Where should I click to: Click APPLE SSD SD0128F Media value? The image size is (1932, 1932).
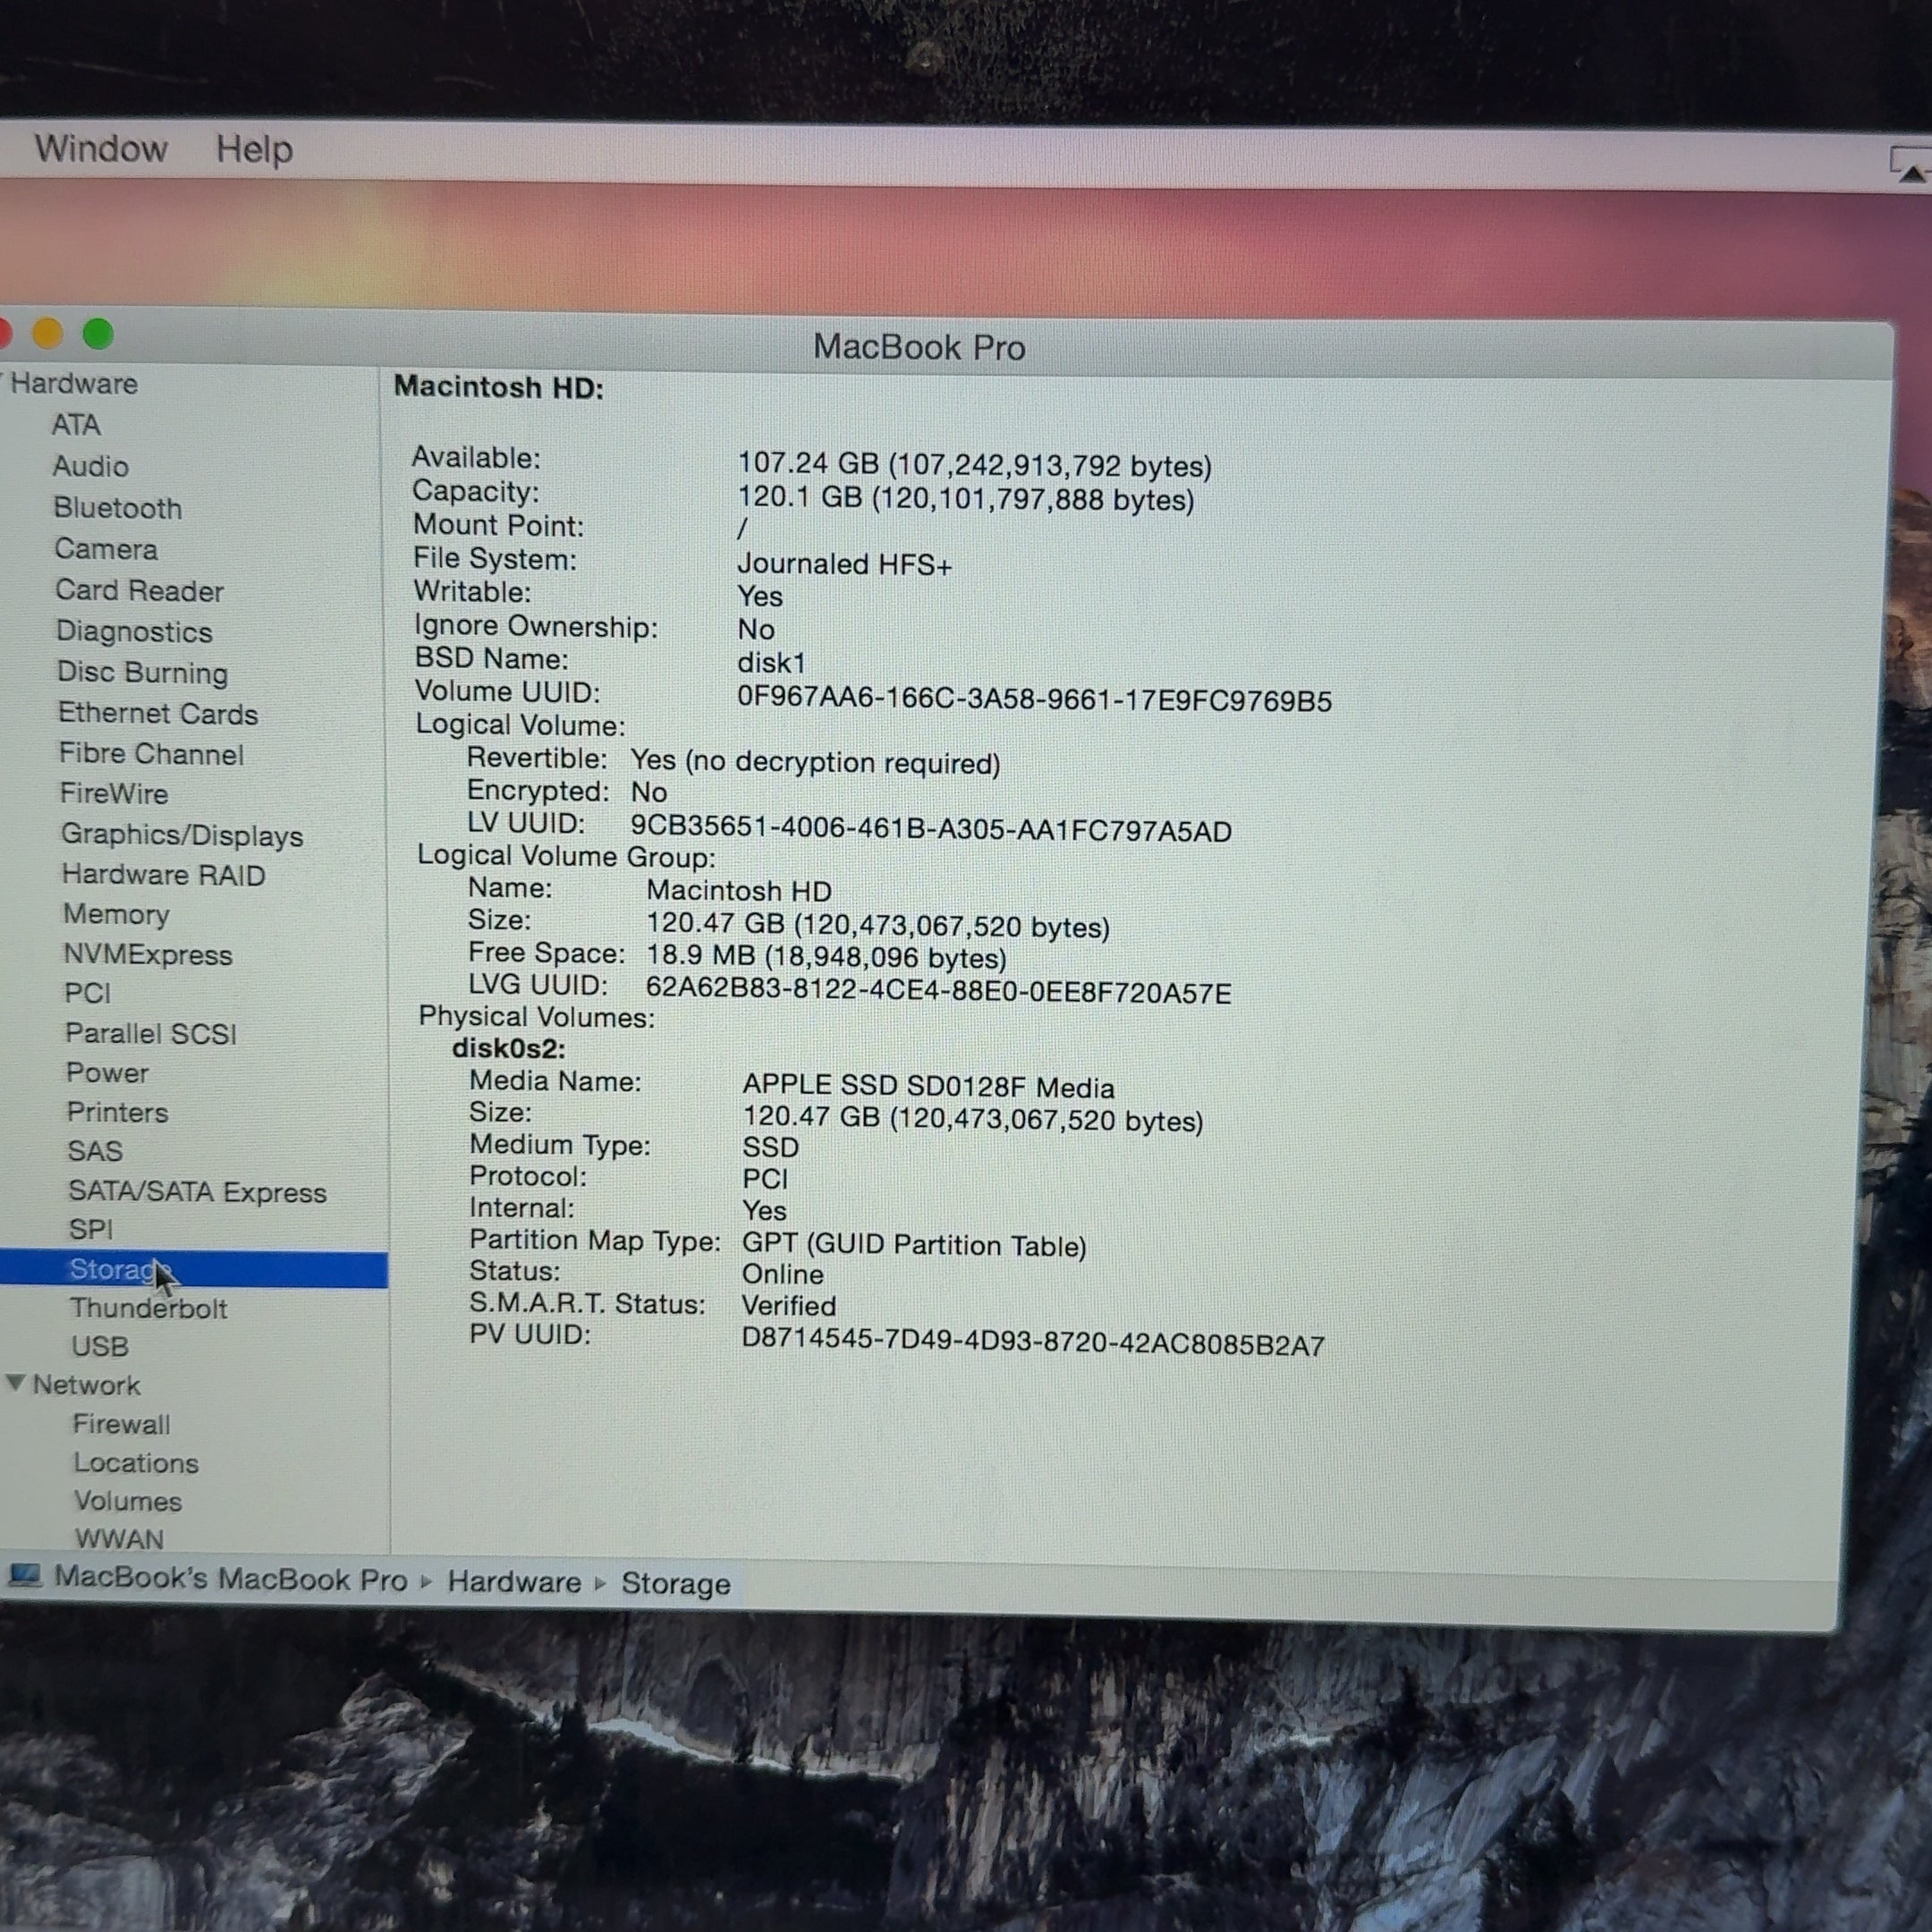pos(928,1087)
